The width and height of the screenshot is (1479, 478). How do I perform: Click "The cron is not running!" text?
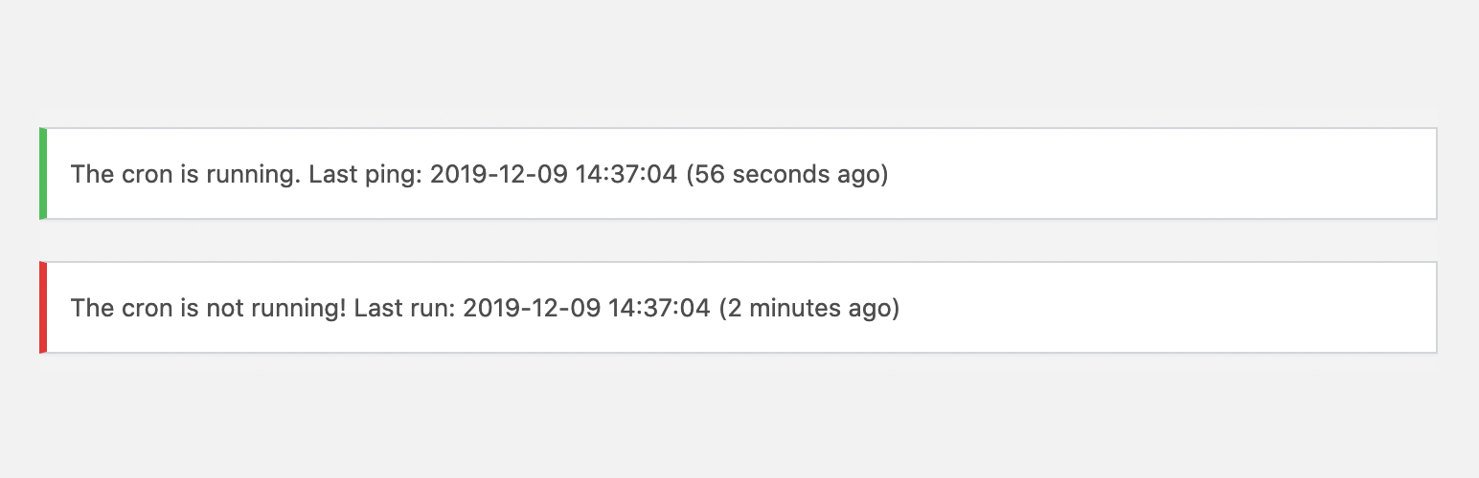[209, 309]
